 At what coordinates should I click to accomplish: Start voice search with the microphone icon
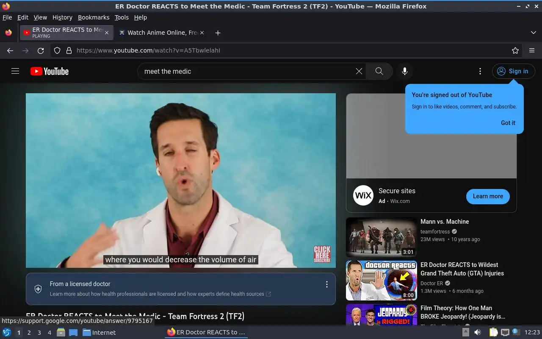click(x=405, y=71)
